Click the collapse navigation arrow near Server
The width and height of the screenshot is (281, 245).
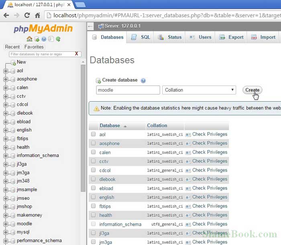pyautogui.click(x=90, y=27)
